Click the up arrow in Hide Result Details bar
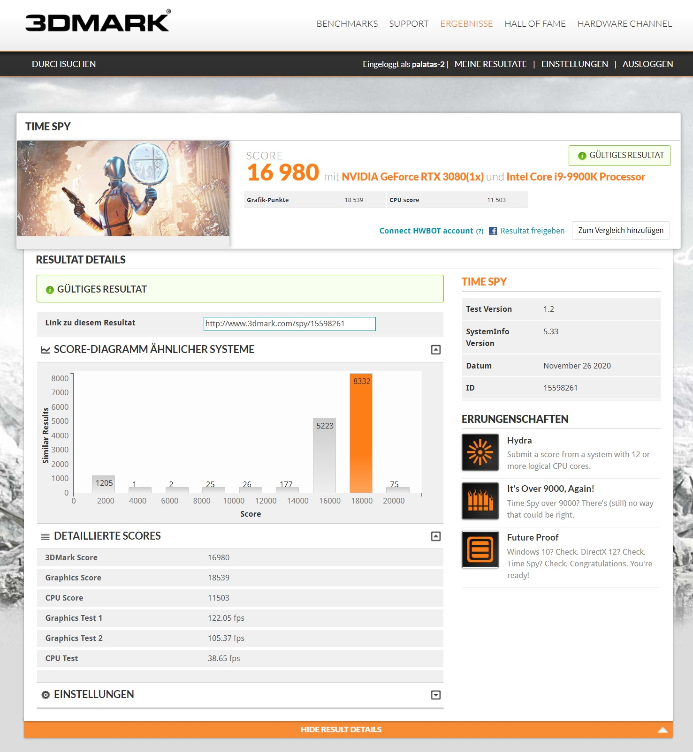 [x=663, y=729]
